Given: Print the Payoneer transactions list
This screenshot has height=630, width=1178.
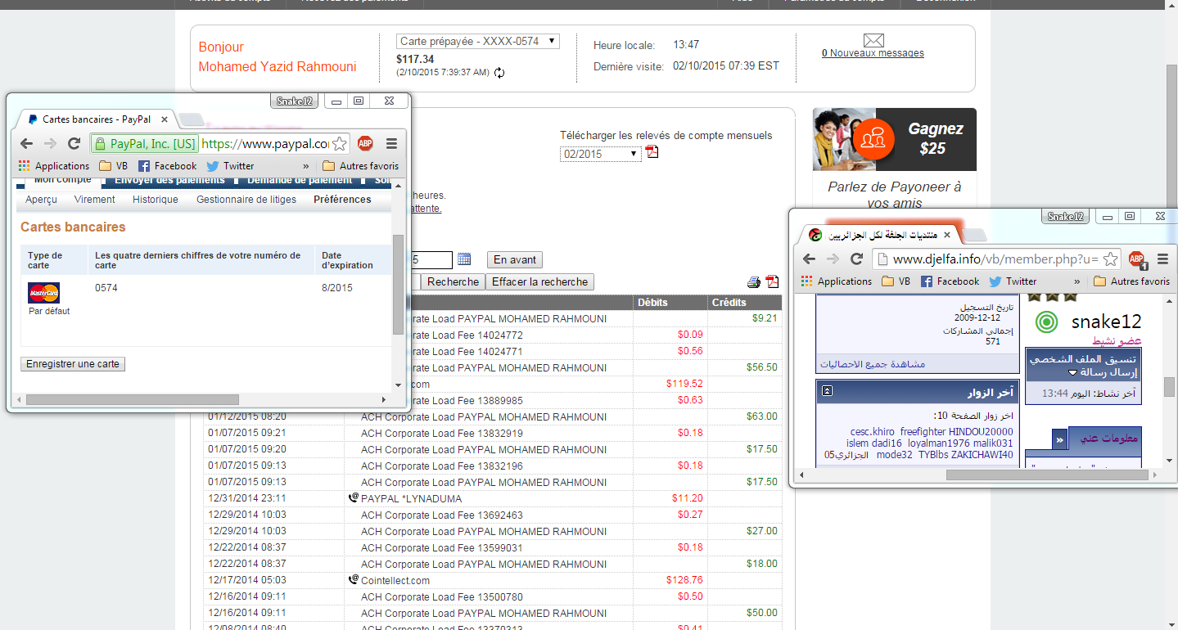Looking at the screenshot, I should pos(754,282).
